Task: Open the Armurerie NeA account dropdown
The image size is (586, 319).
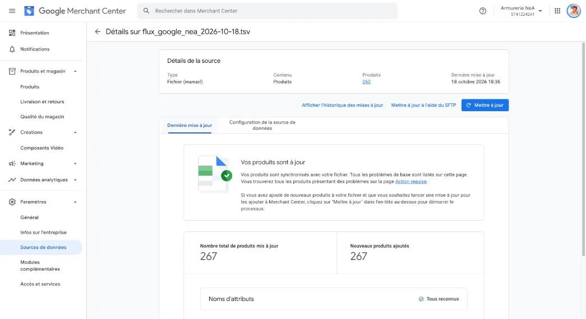Action: [x=522, y=11]
